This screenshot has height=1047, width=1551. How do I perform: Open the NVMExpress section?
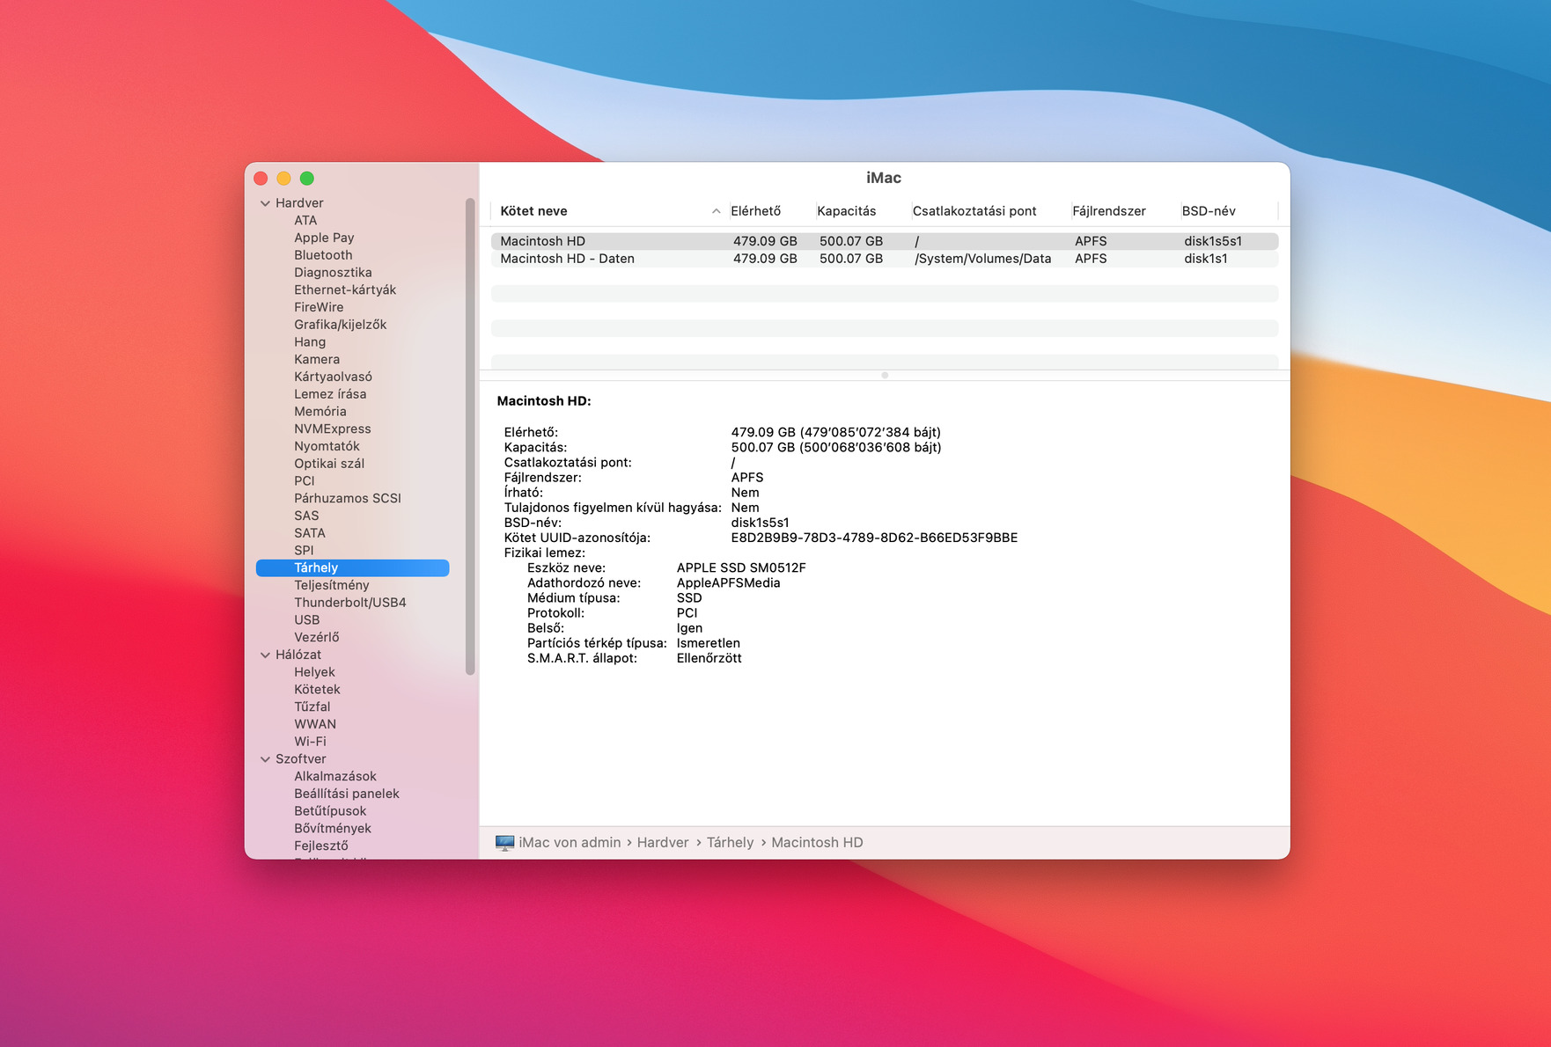[333, 428]
